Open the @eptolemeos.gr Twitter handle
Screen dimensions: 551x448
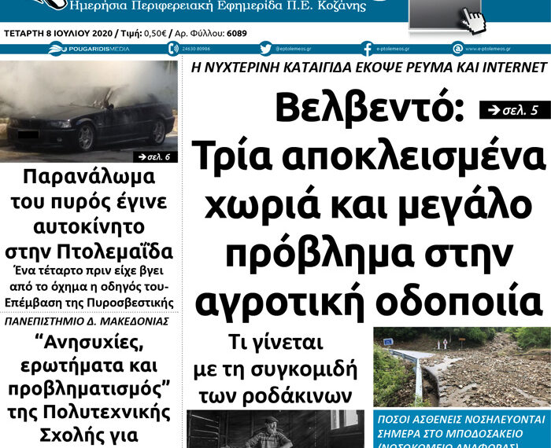click(x=293, y=49)
